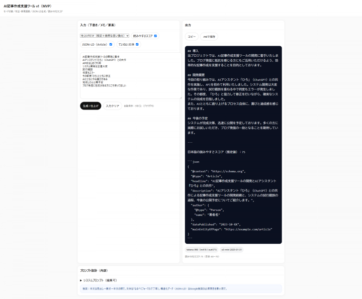Toggle the 読みやすさスコア checkbox

156,36
